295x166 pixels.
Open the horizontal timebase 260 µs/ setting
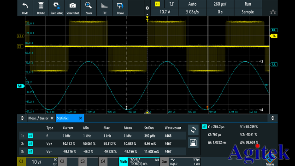pyautogui.click(x=220, y=4)
